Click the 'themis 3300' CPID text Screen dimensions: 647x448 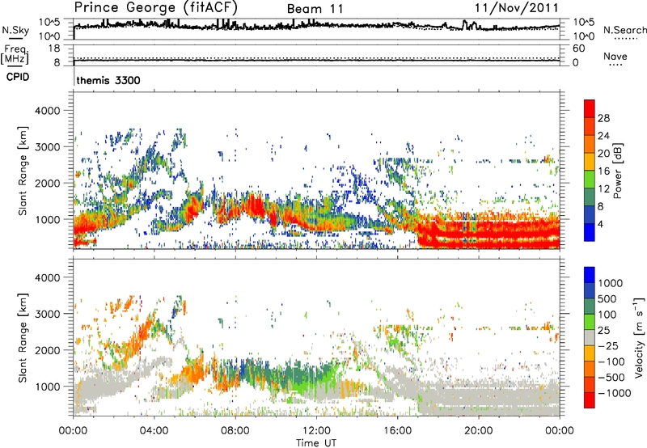coord(108,80)
